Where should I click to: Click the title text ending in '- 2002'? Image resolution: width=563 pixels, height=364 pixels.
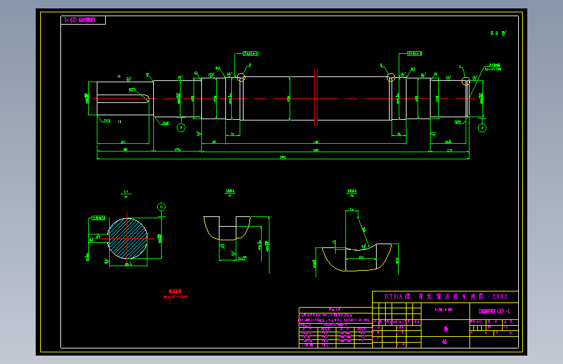(x=446, y=297)
